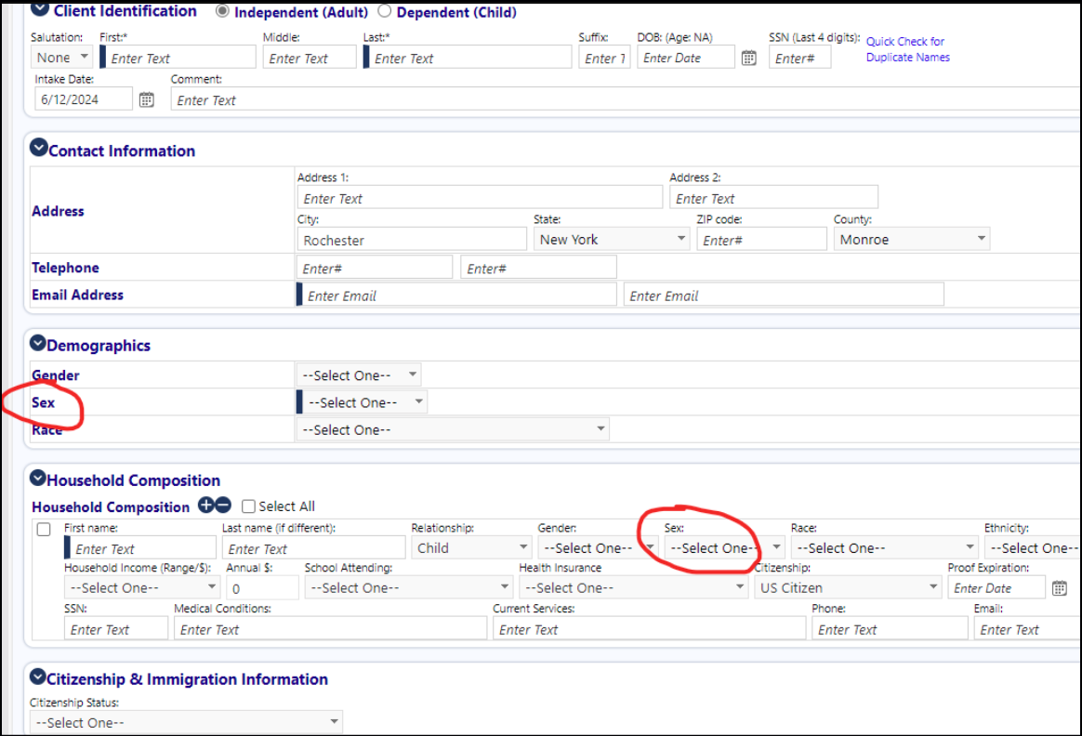Viewport: 1082px width, 736px height.
Task: Click the second Telephone number field
Action: click(x=539, y=268)
